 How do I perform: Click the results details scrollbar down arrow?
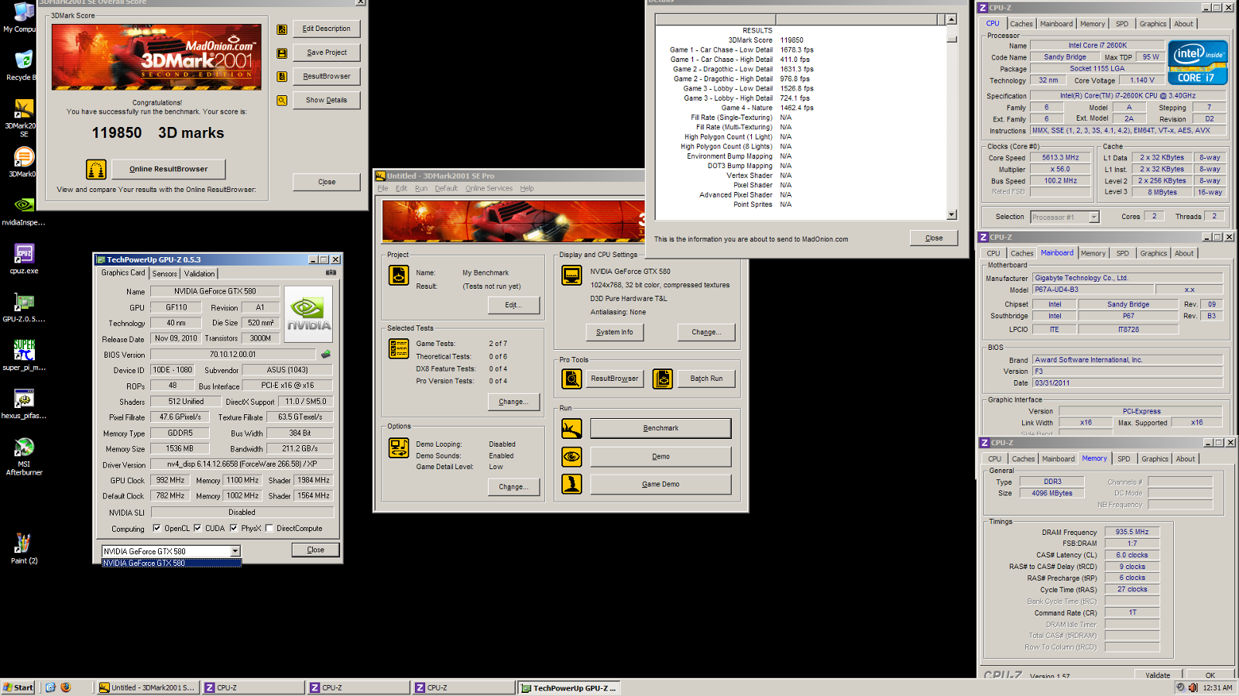[952, 214]
